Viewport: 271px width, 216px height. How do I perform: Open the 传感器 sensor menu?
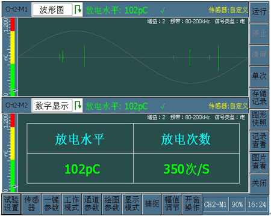point(31,203)
